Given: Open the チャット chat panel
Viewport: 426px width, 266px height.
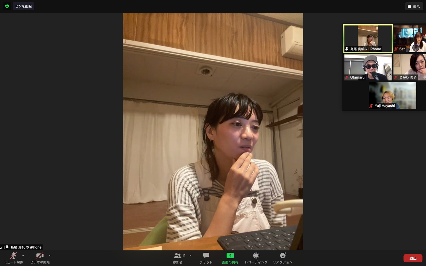Looking at the screenshot, I should pyautogui.click(x=206, y=258).
